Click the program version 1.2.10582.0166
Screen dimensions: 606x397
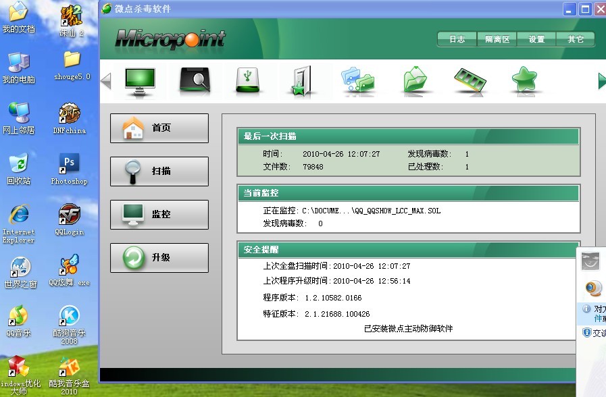click(334, 298)
